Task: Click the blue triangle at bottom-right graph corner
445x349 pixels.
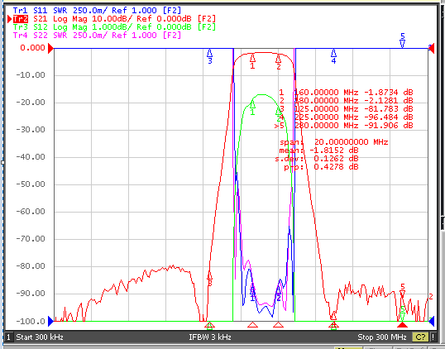Action: click(432, 321)
